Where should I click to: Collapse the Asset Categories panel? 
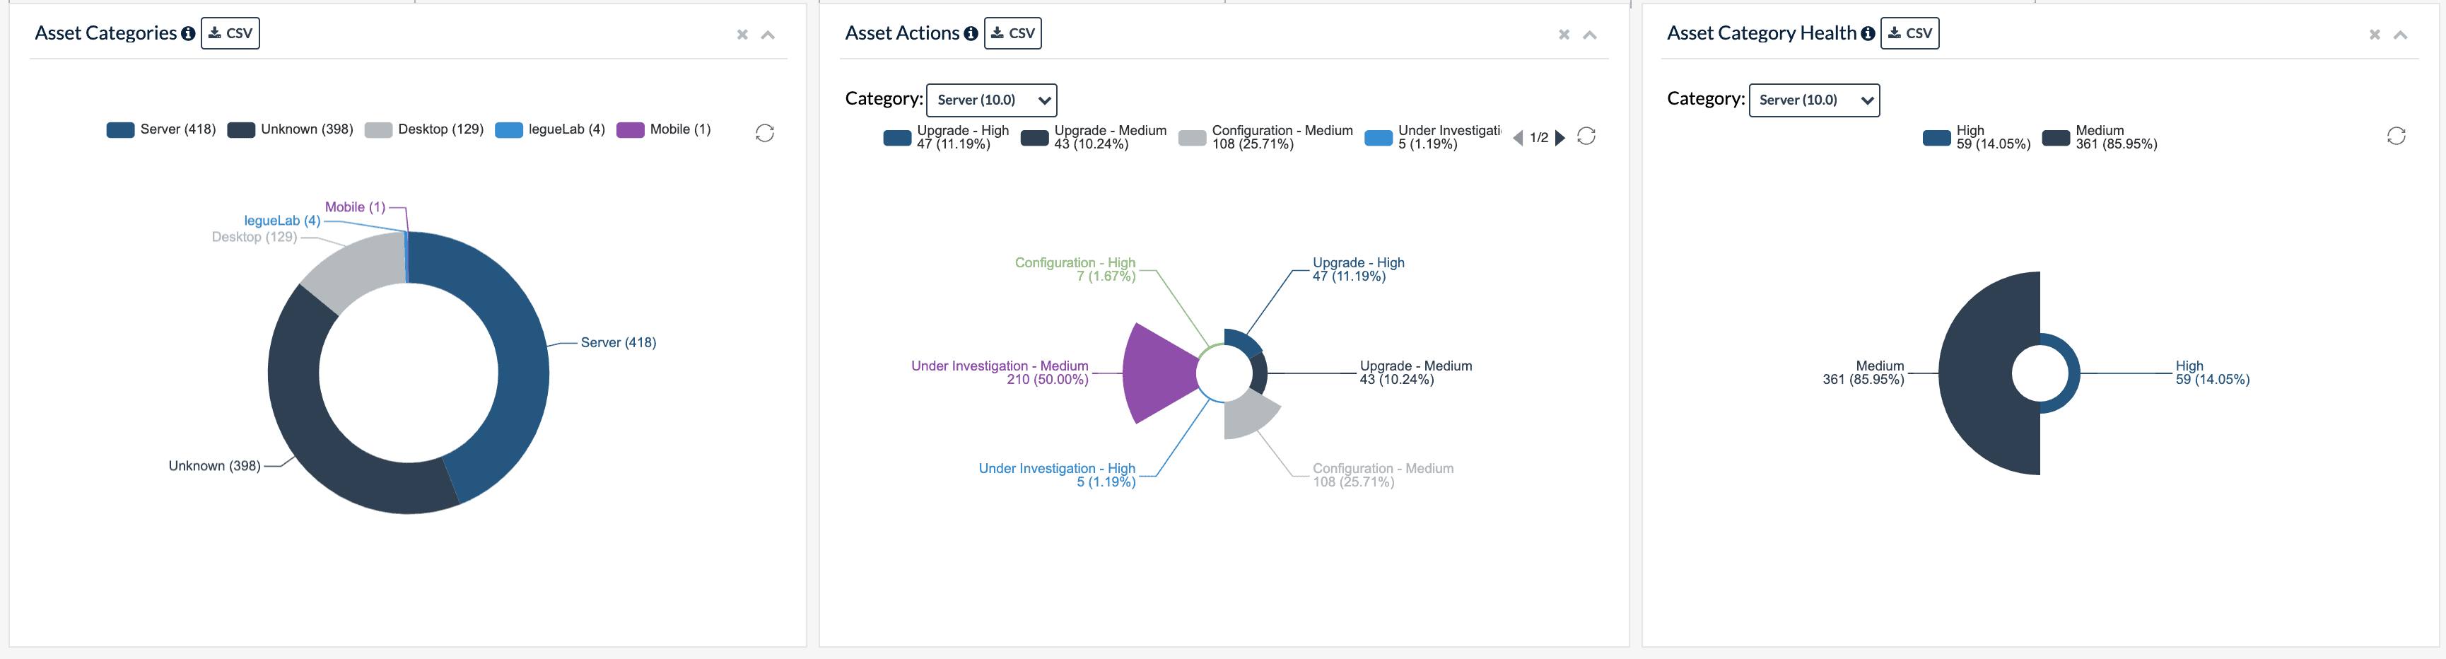pos(768,35)
